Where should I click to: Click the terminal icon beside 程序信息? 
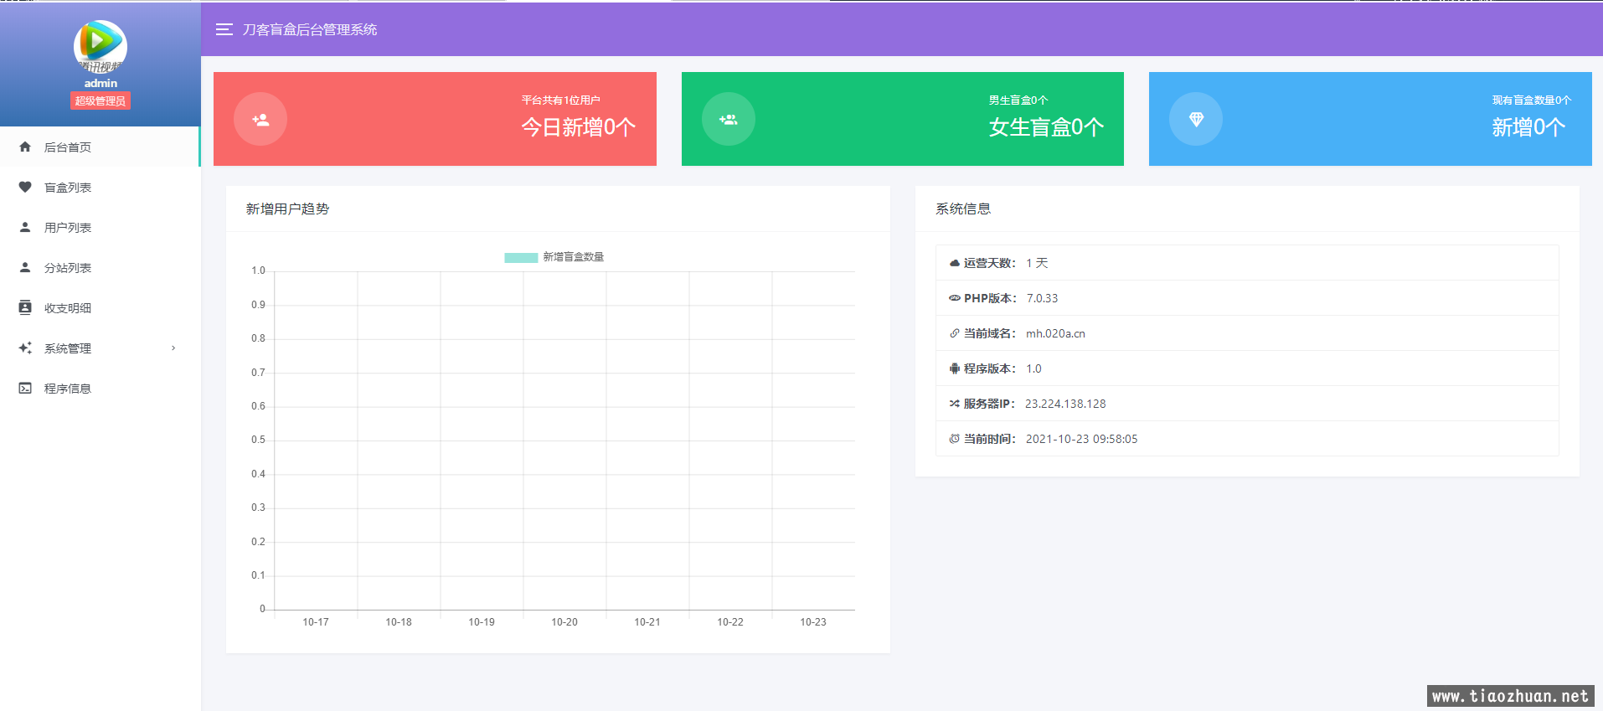pyautogui.click(x=25, y=388)
